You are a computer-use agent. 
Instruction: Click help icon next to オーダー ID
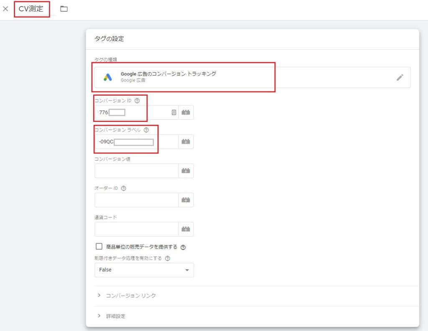(x=123, y=188)
